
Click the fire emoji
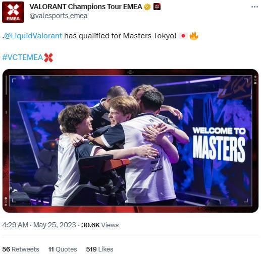tap(194, 36)
